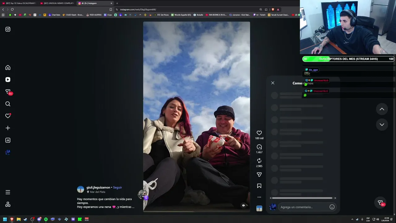Create a new post with plus icon
The width and height of the screenshot is (396, 223).
(8, 128)
